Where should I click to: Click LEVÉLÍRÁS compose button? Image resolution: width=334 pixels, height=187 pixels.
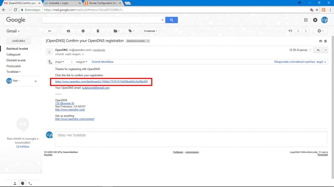[x=18, y=41]
